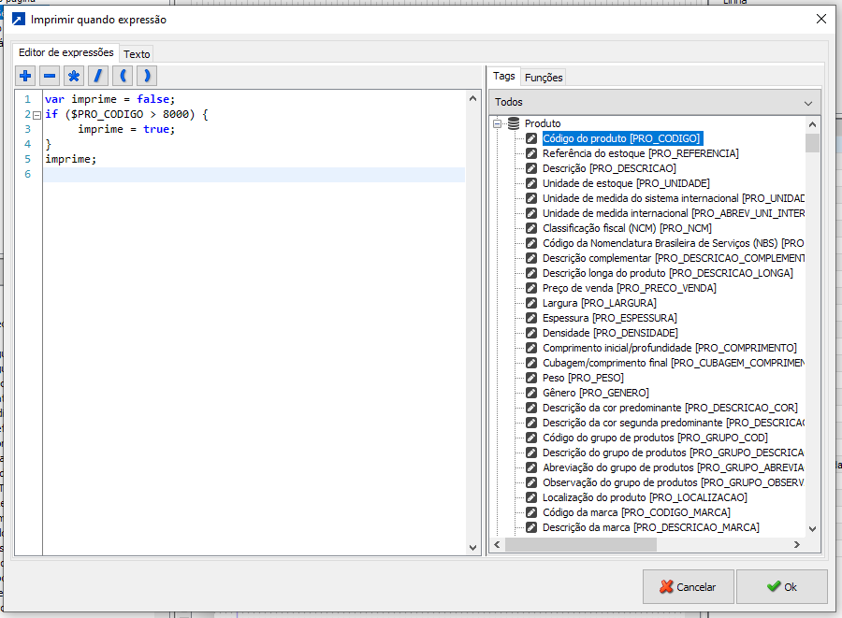Click the plus operator button
Screen dimensions: 842x618
coord(26,76)
